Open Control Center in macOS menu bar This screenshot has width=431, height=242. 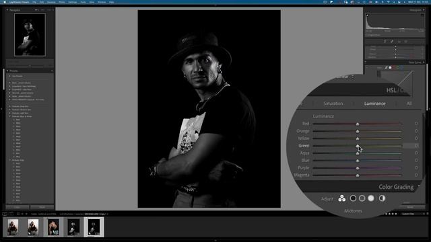pyautogui.click(x=399, y=2)
